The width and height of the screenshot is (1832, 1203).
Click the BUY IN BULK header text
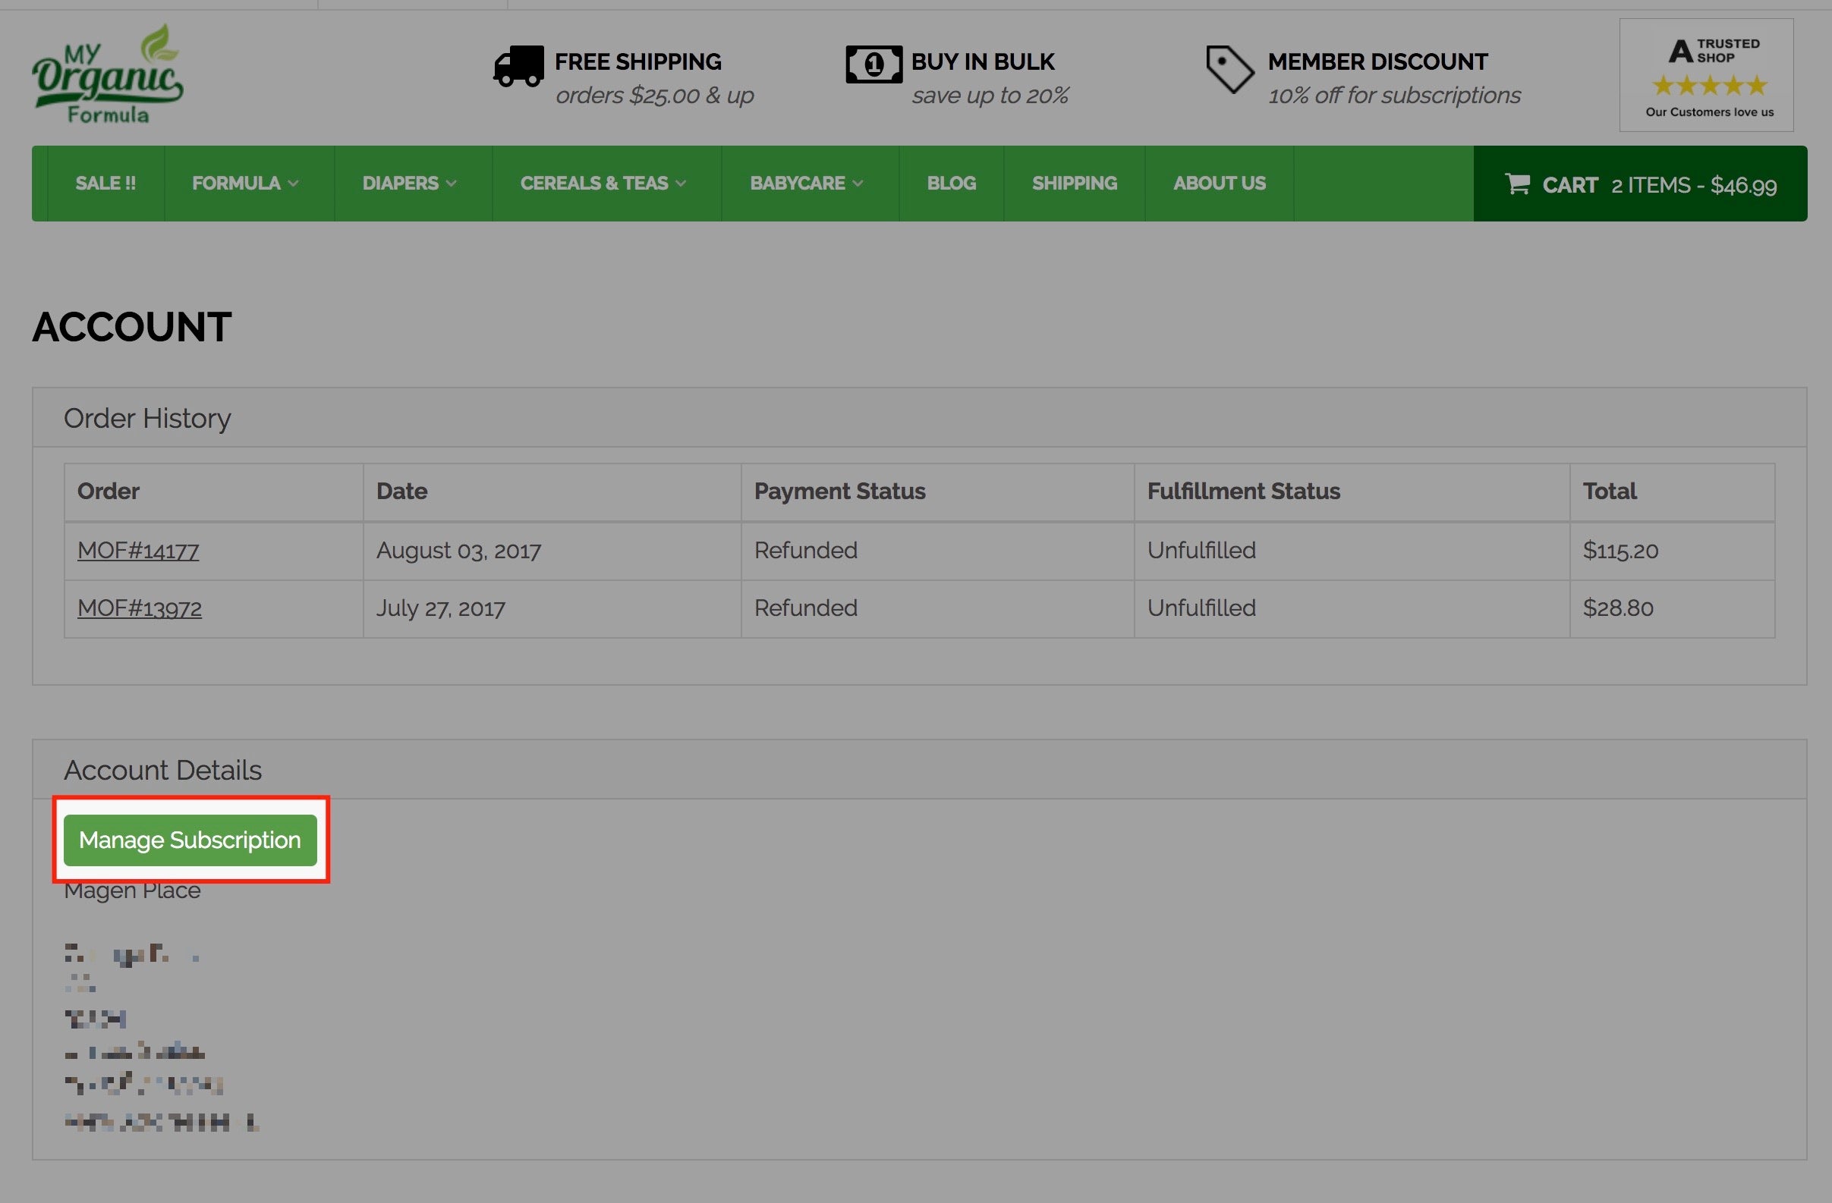pos(983,61)
